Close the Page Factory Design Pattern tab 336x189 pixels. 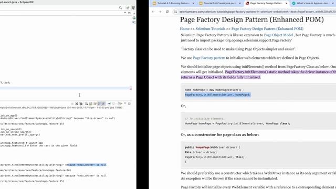(286, 3)
